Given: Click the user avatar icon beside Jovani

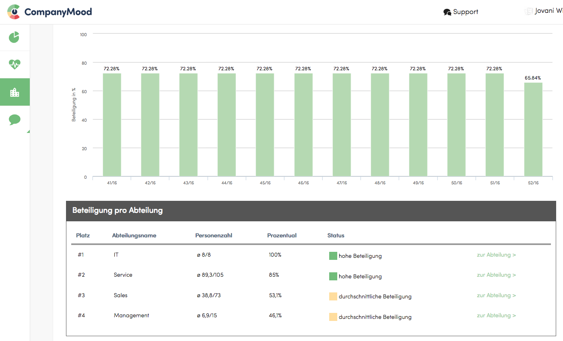Looking at the screenshot, I should [528, 12].
